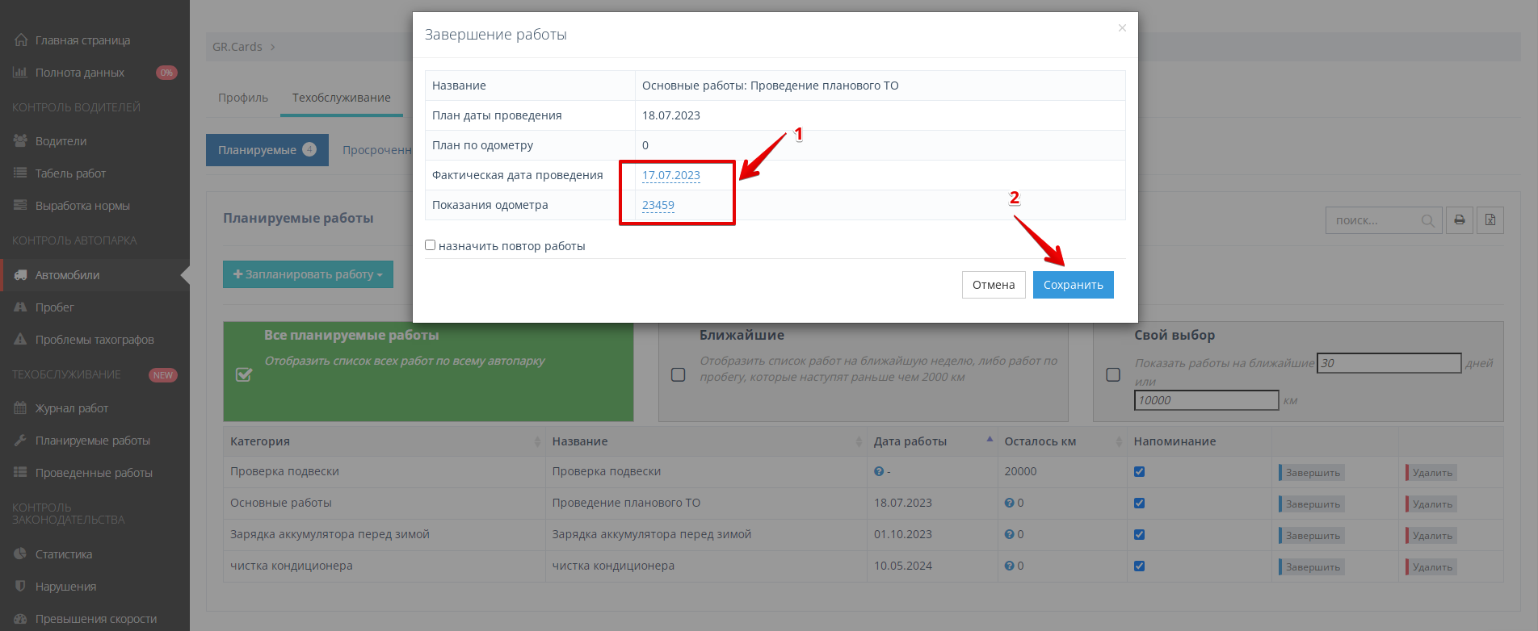Screen dimensions: 1538x631
Task: Toggle reminder checkbox for Проверка подвески
Action: point(1139,472)
